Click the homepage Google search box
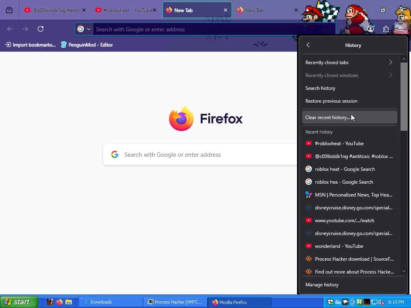411x308 pixels. [x=201, y=154]
